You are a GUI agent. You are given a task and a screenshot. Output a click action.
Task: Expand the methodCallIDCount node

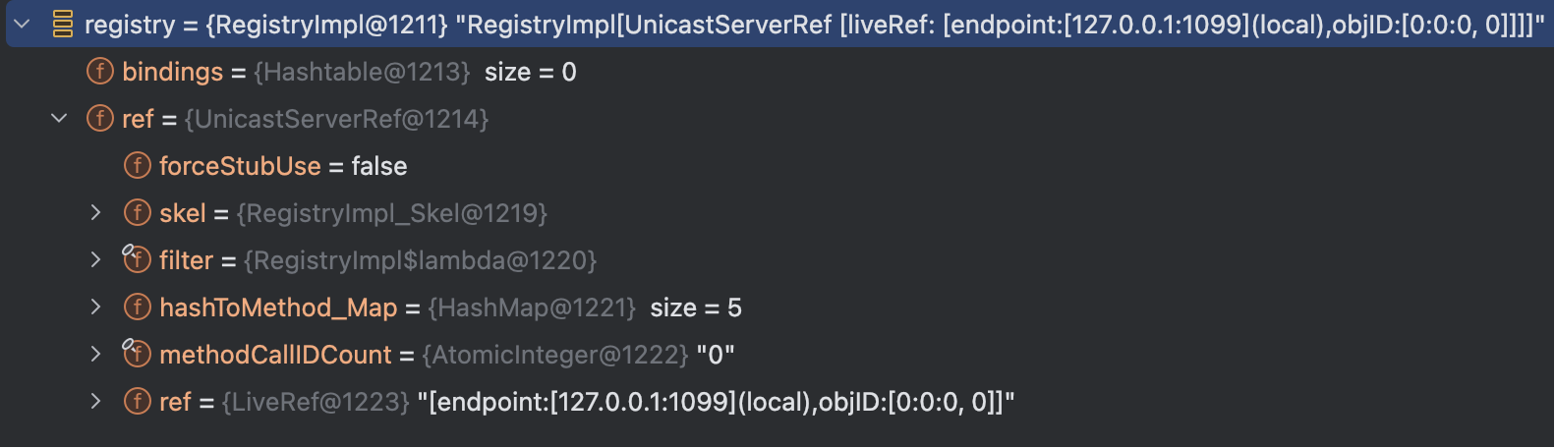(95, 355)
